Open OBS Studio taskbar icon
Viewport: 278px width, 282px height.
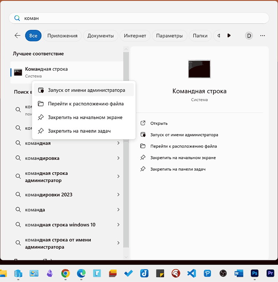223,273
